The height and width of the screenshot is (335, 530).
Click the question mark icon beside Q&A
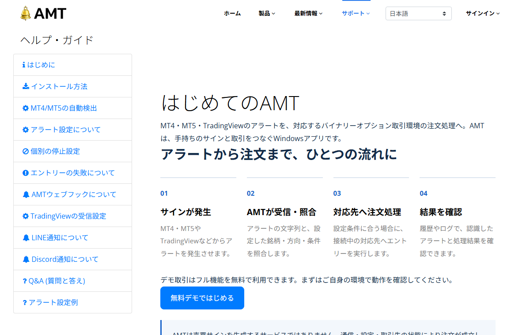(25, 281)
